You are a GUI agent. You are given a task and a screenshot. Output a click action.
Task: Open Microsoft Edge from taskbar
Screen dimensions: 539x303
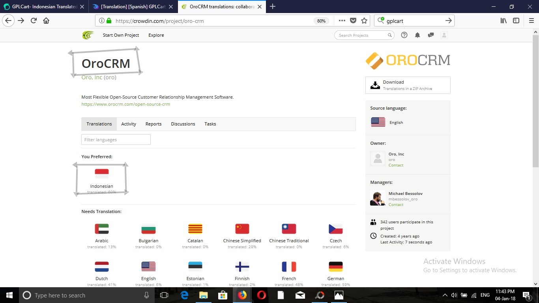[x=184, y=295]
